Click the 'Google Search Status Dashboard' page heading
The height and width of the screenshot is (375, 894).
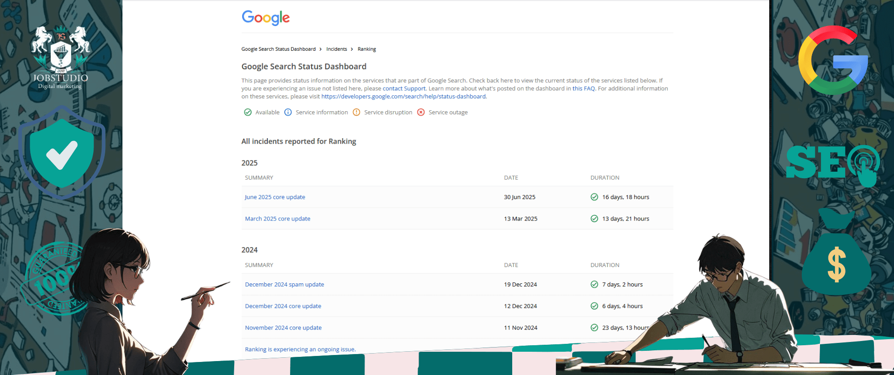click(304, 67)
